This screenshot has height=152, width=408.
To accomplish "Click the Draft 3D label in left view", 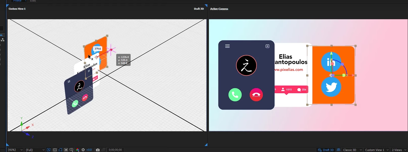I will [199, 9].
